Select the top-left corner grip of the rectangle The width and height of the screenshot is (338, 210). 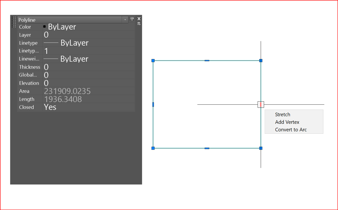click(x=153, y=60)
